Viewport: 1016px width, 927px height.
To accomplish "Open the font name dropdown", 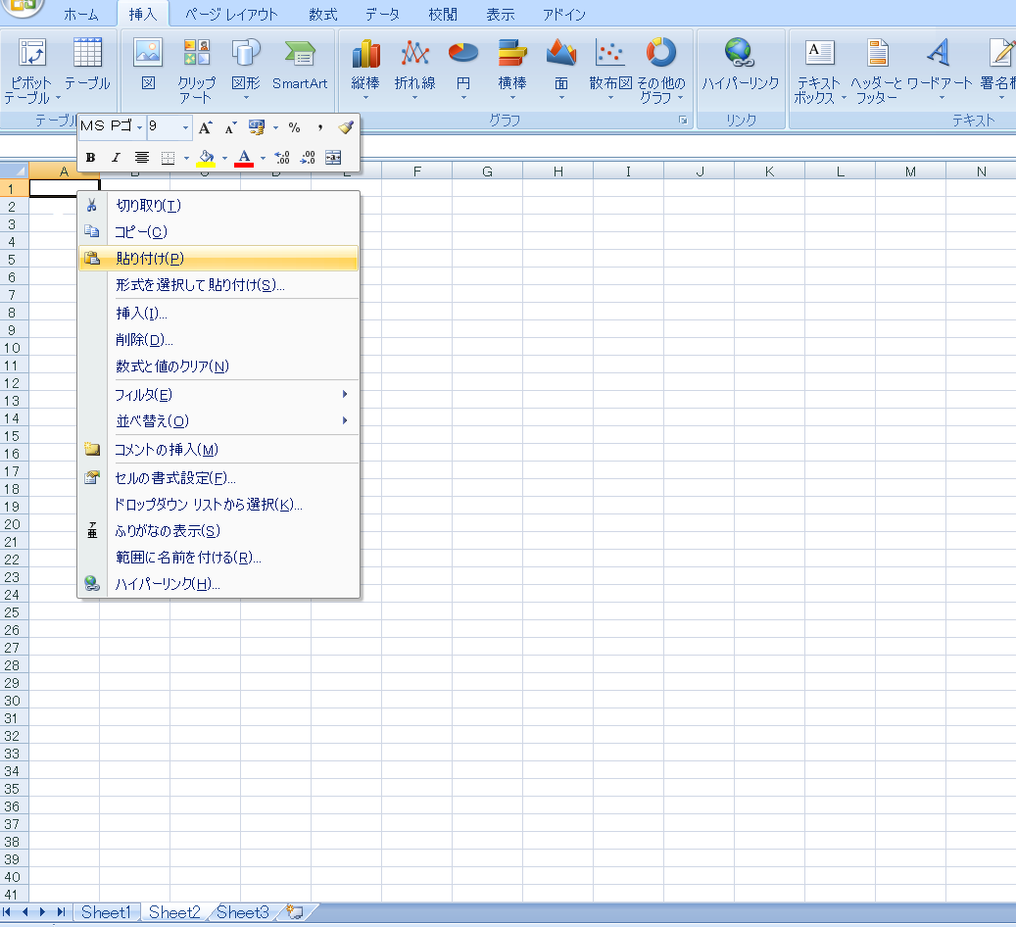I will click(139, 127).
